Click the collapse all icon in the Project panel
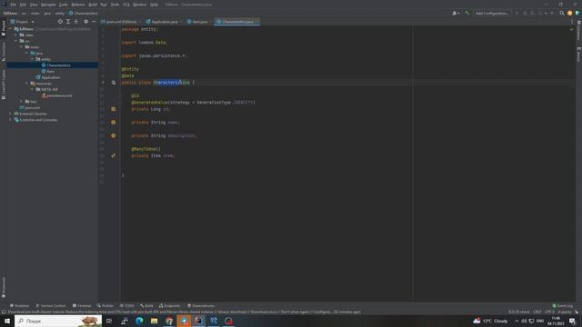This screenshot has width=582, height=327. (x=76, y=22)
